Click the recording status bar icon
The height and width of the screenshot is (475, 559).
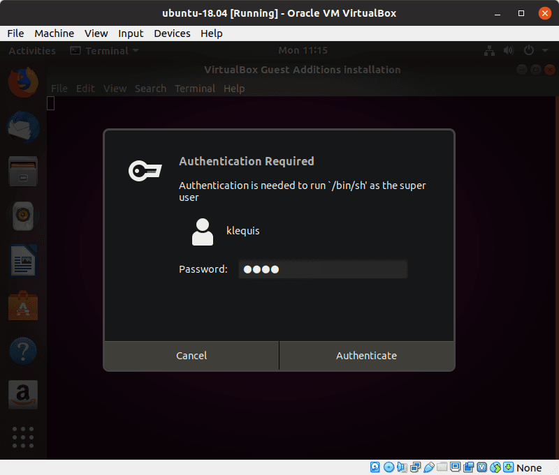(x=468, y=467)
